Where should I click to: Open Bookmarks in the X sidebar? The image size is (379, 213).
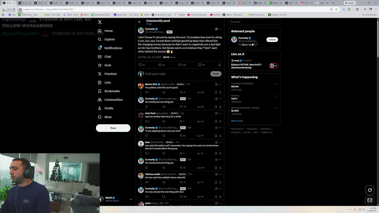click(x=109, y=91)
